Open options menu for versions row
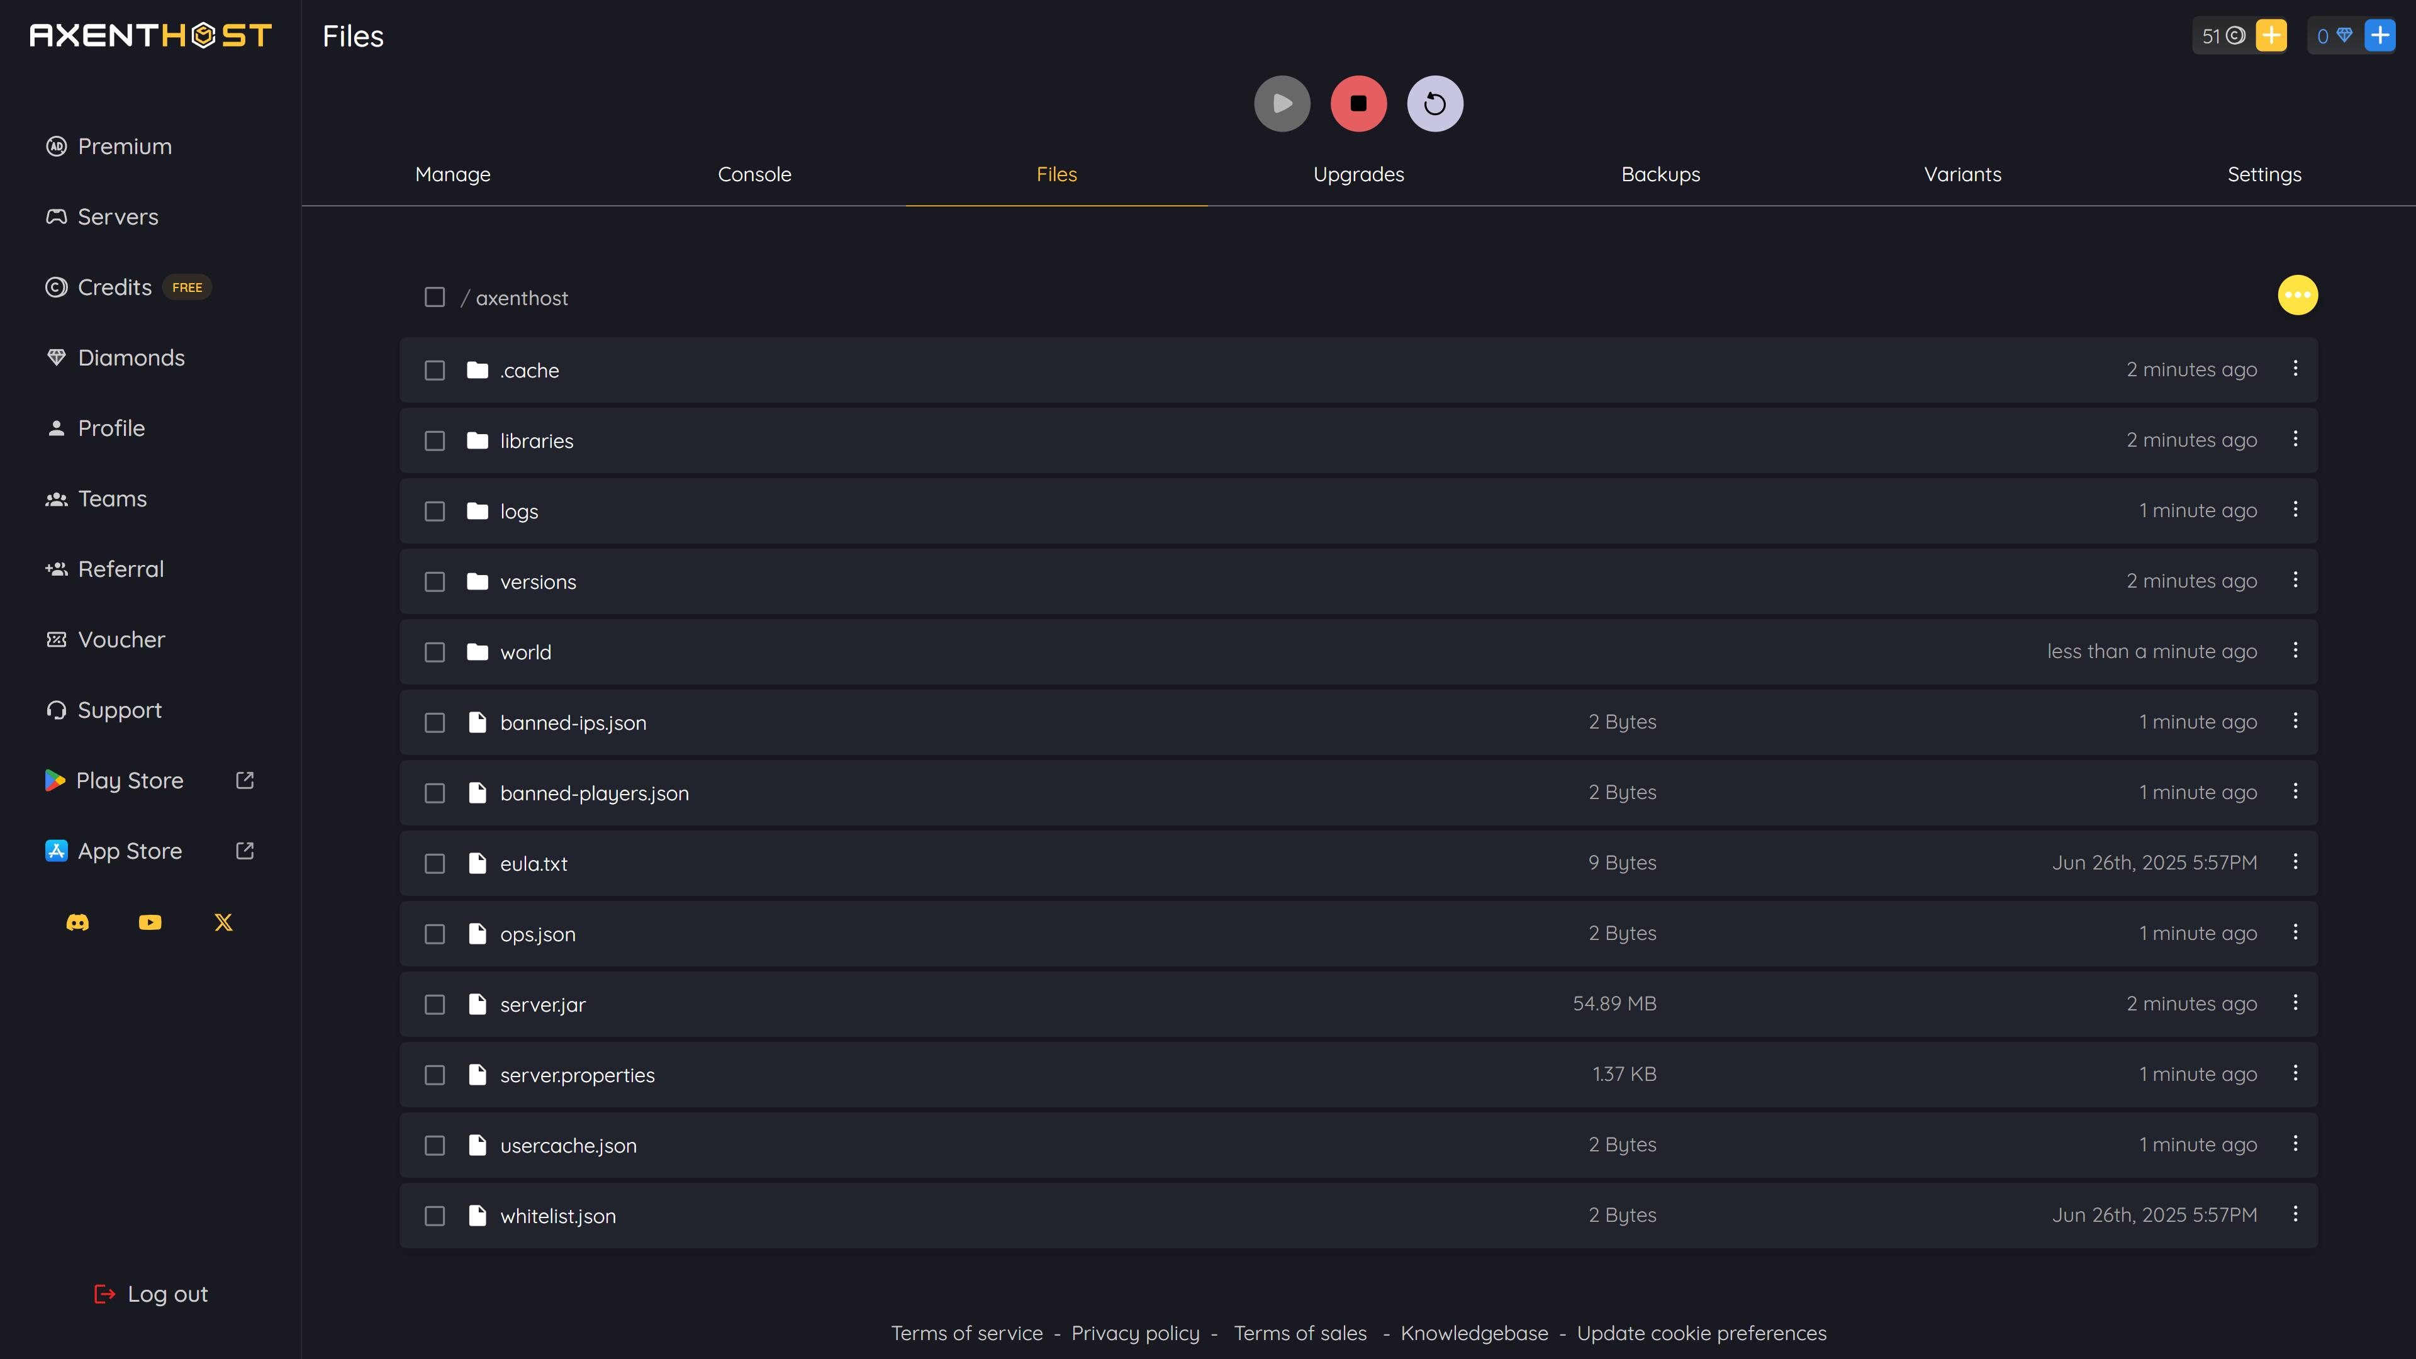Viewport: 2416px width, 1359px height. (x=2295, y=579)
